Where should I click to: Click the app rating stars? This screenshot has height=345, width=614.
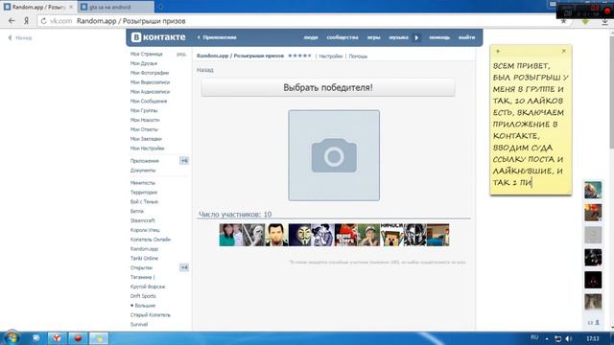[x=299, y=56]
